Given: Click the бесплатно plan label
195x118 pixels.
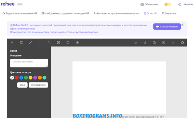Looking at the screenshot, I should (188, 4).
